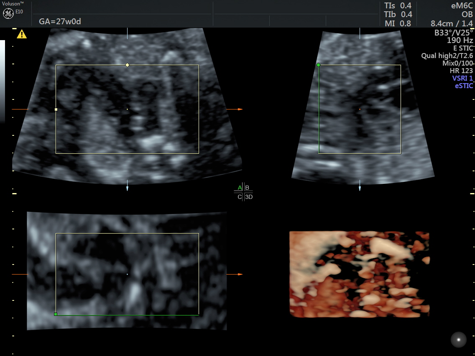475x356 pixels.
Task: Select yellow diamond handle atop panel A box
Action: point(127,65)
